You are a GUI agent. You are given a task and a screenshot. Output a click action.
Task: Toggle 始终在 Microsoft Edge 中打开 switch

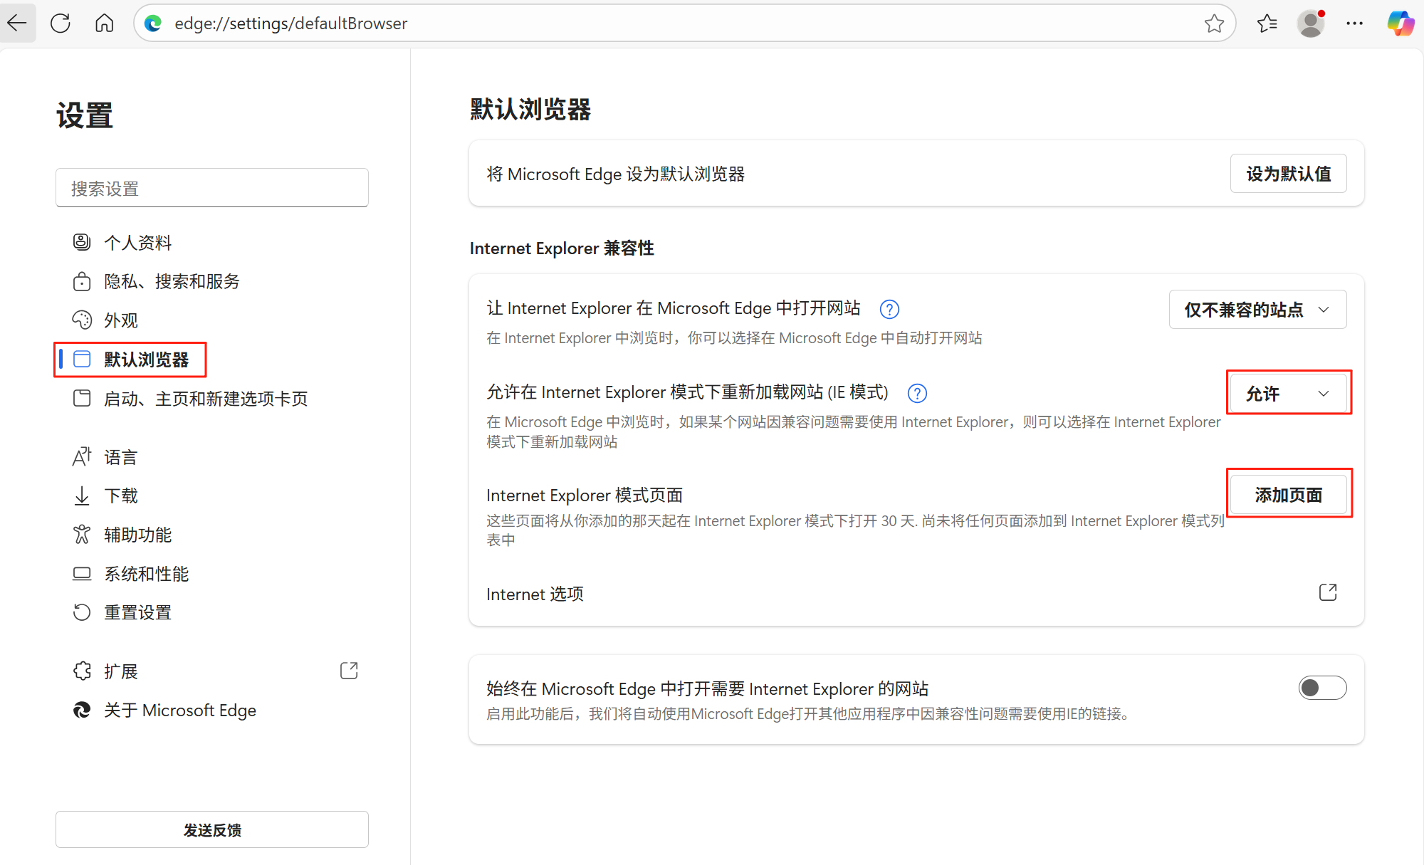[x=1322, y=688]
